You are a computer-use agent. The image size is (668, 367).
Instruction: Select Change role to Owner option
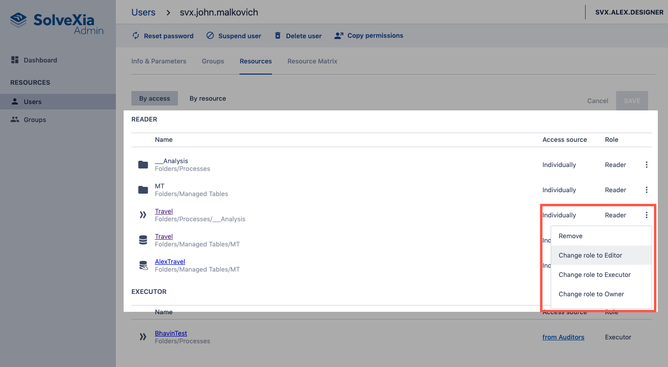coord(591,294)
